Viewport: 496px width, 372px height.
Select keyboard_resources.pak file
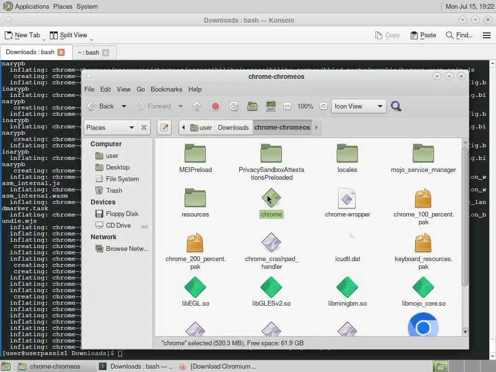[423, 251]
